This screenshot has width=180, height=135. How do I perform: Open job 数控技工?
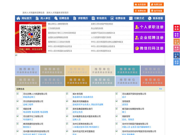(27, 127)
